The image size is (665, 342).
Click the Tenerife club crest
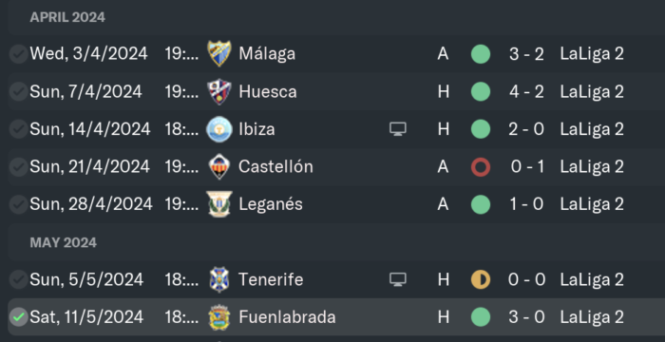219,279
